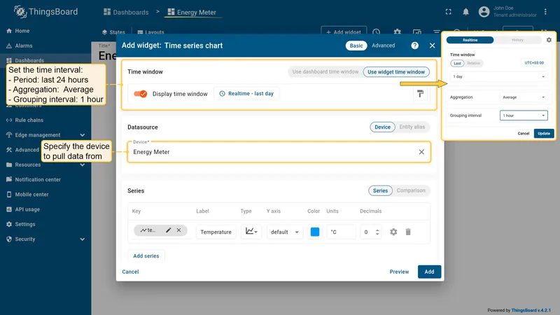
Task: Open the top-right kebab menu
Action: pos(545,12)
